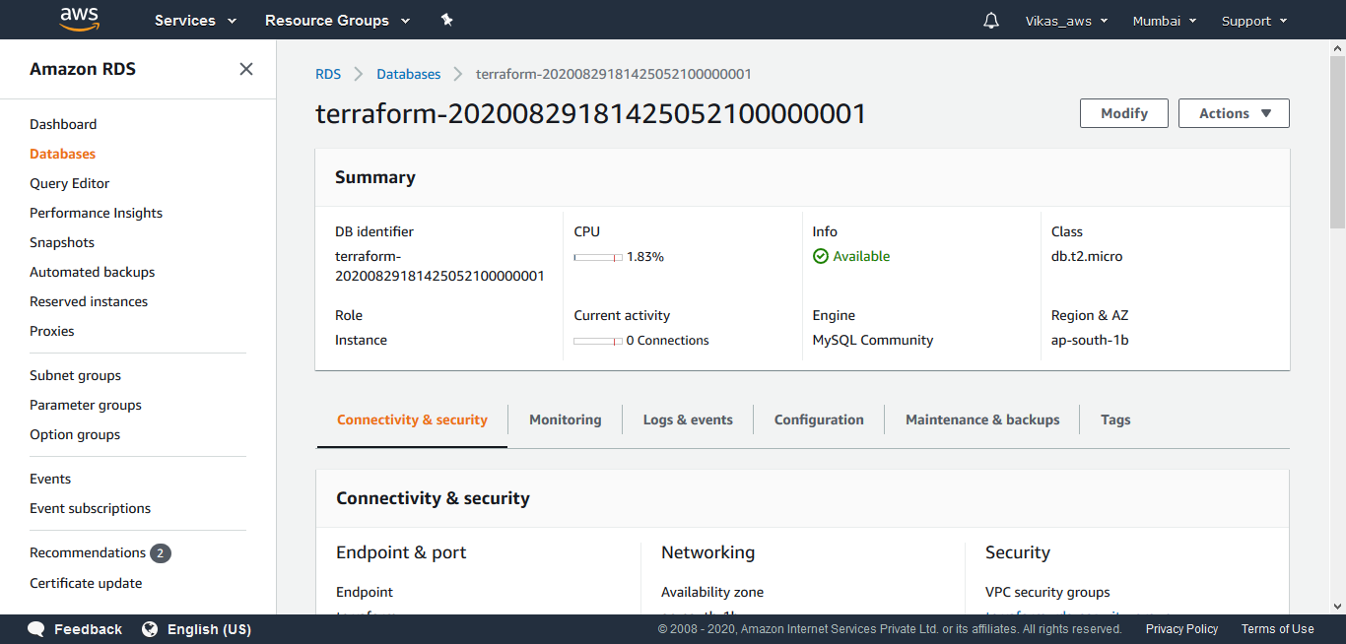Click the Networking heading
The width and height of the screenshot is (1346, 644).
707,552
